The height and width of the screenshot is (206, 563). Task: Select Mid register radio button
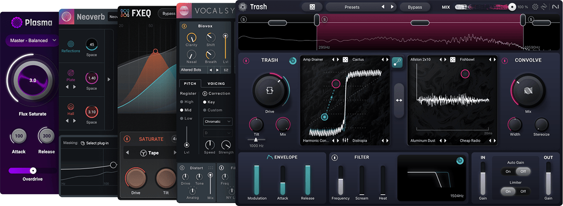point(182,110)
